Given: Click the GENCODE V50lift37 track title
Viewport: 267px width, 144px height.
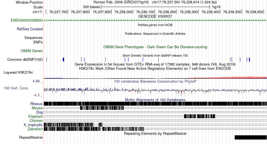Looking at the screenshot, I should [x=155, y=16].
